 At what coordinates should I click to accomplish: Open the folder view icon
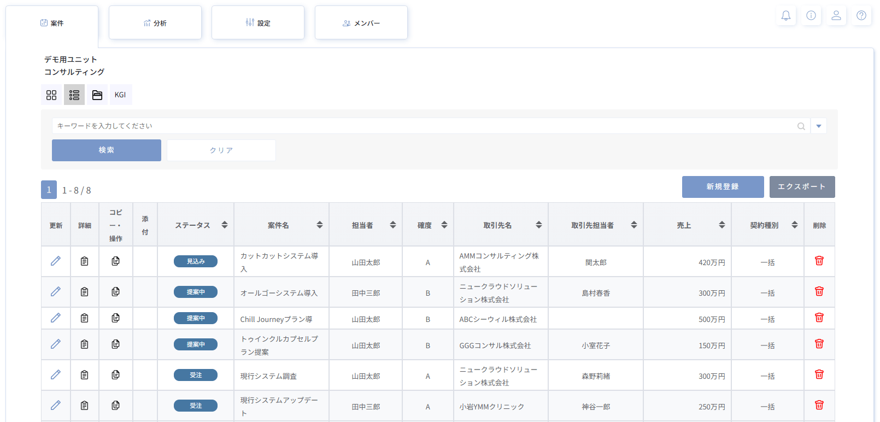97,95
